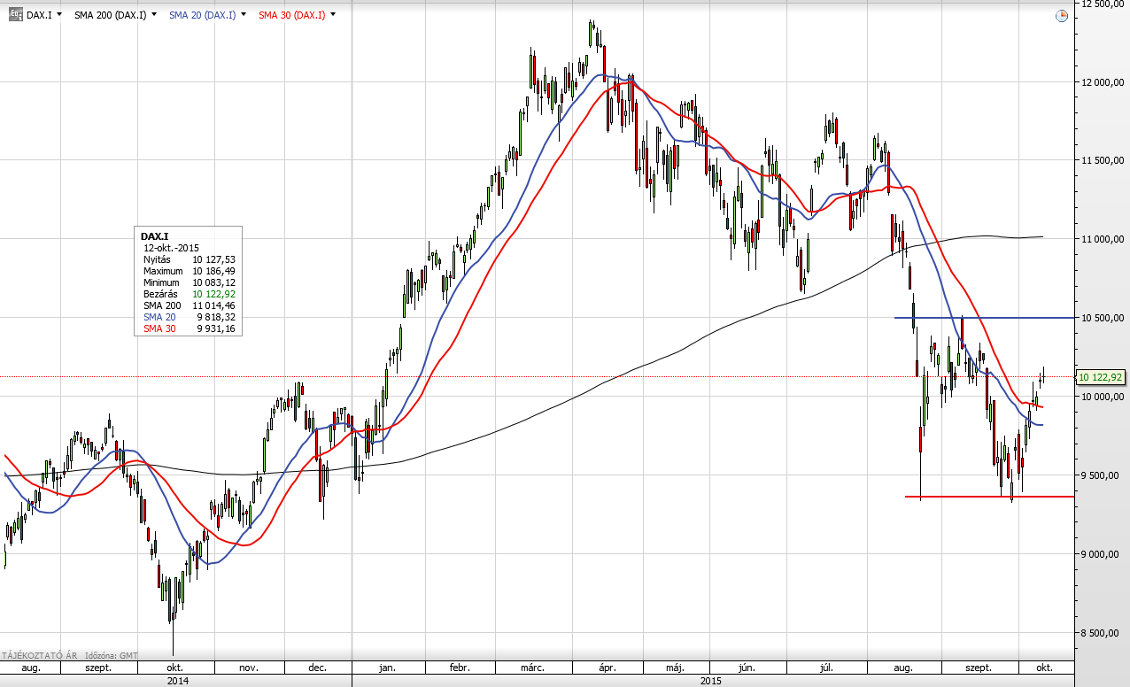This screenshot has height=687, width=1130.
Task: Click the 12 500,00 axis label
Action: (x=1103, y=4)
